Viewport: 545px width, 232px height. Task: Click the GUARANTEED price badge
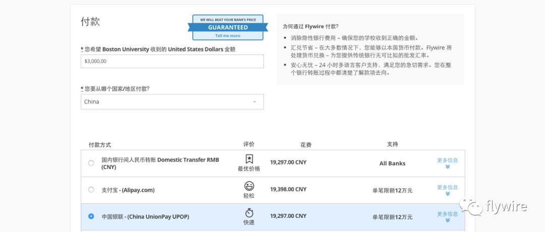click(x=228, y=27)
